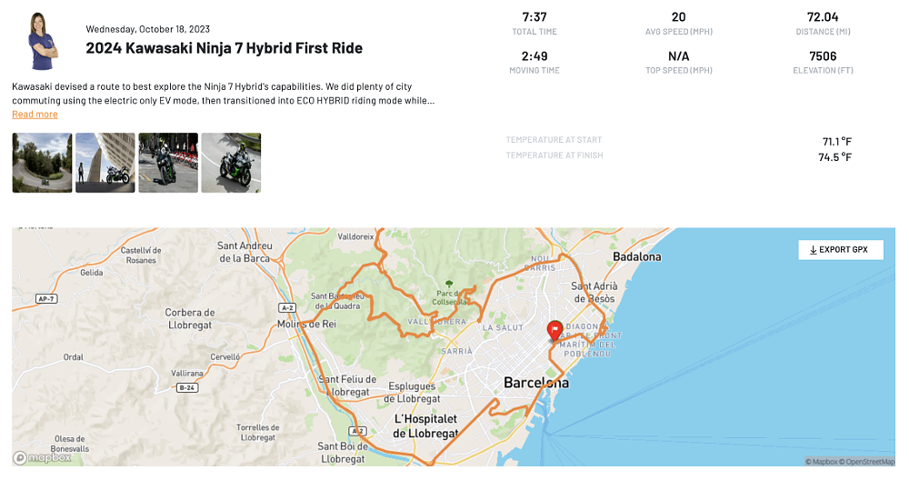
Task: Click the Vallirana label on map
Action: 187,374
